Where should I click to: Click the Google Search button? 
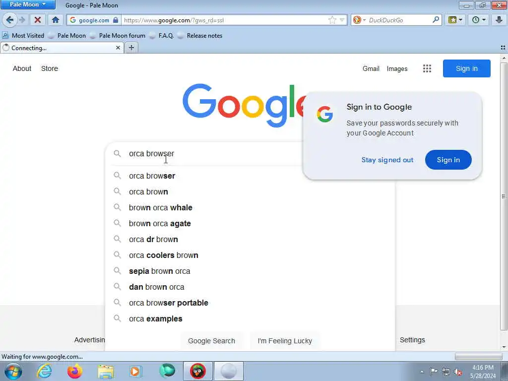(211, 341)
